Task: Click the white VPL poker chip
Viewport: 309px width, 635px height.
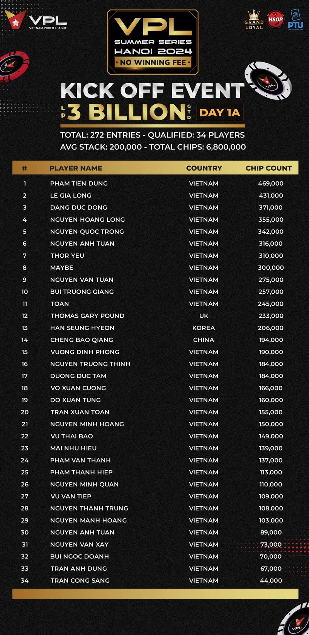Action: [267, 80]
